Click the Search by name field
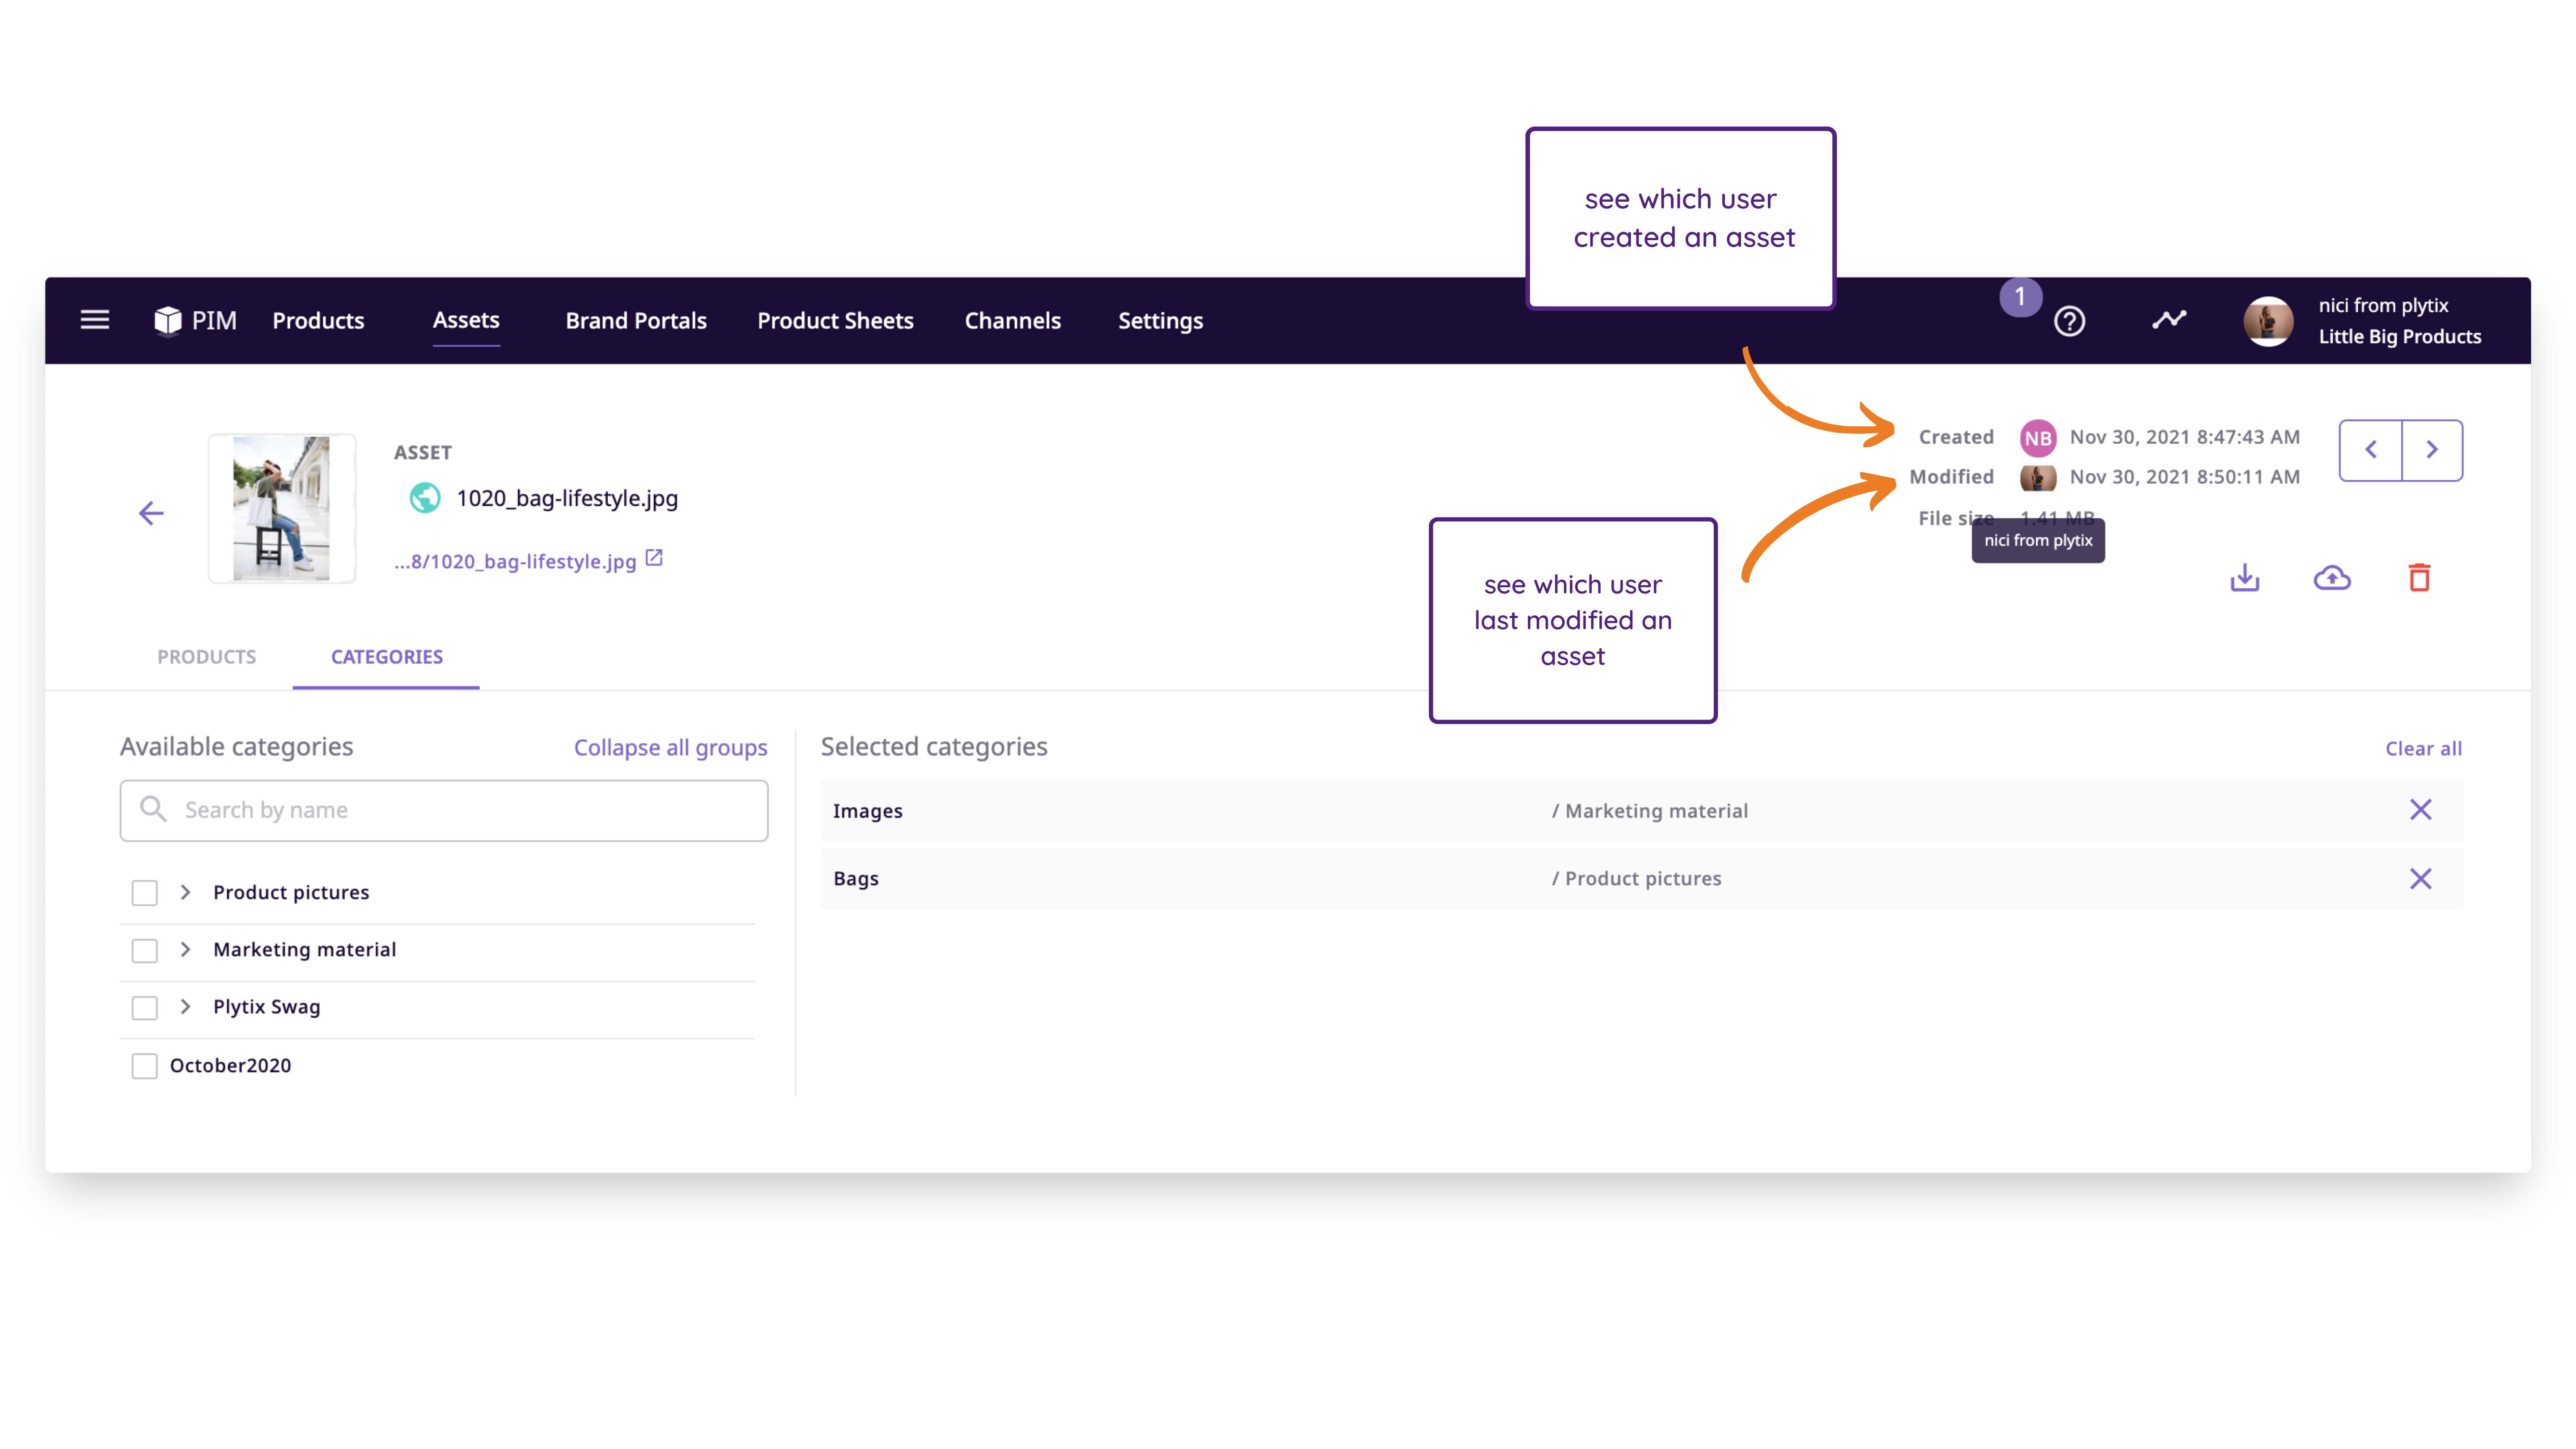 pyautogui.click(x=444, y=810)
